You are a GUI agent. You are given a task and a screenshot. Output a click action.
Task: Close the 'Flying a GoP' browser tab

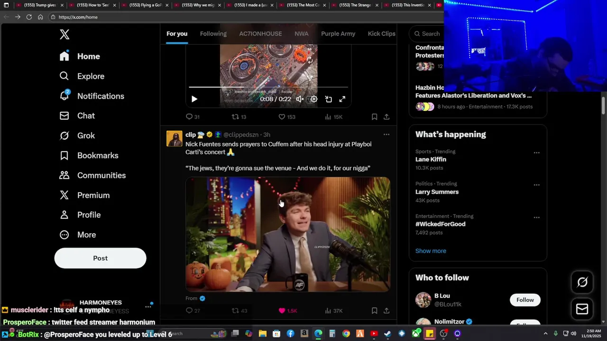click(x=167, y=5)
